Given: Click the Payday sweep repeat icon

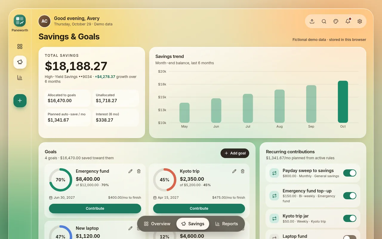Looking at the screenshot, I should pos(274,173).
